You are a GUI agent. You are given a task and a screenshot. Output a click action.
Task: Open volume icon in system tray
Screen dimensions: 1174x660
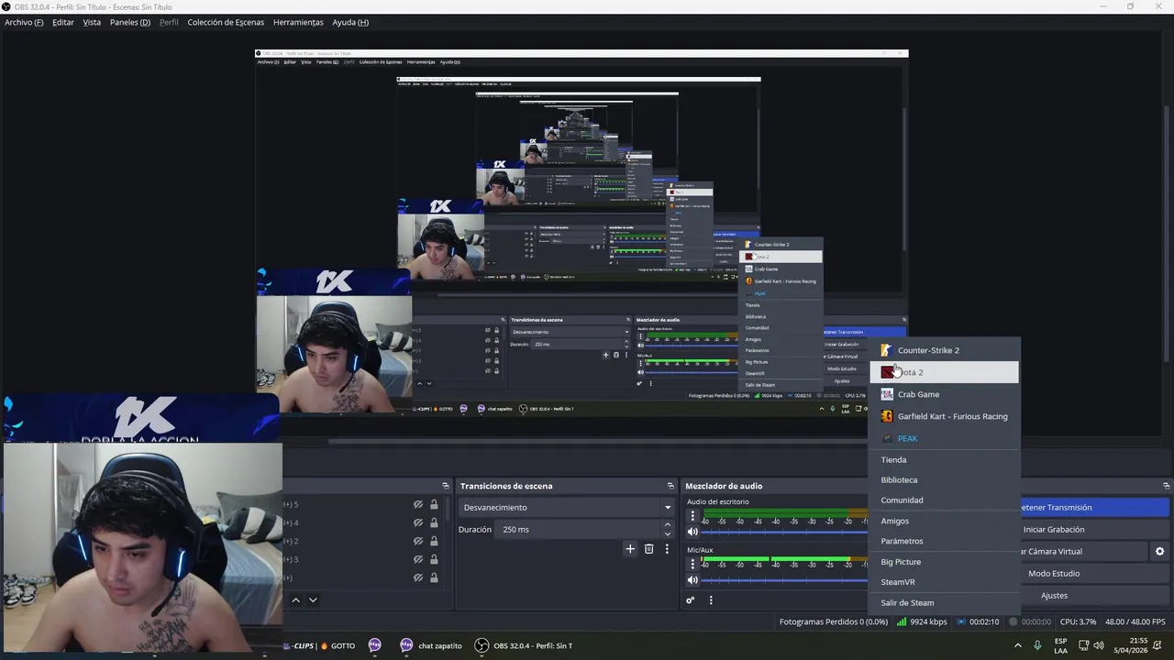(x=1099, y=645)
